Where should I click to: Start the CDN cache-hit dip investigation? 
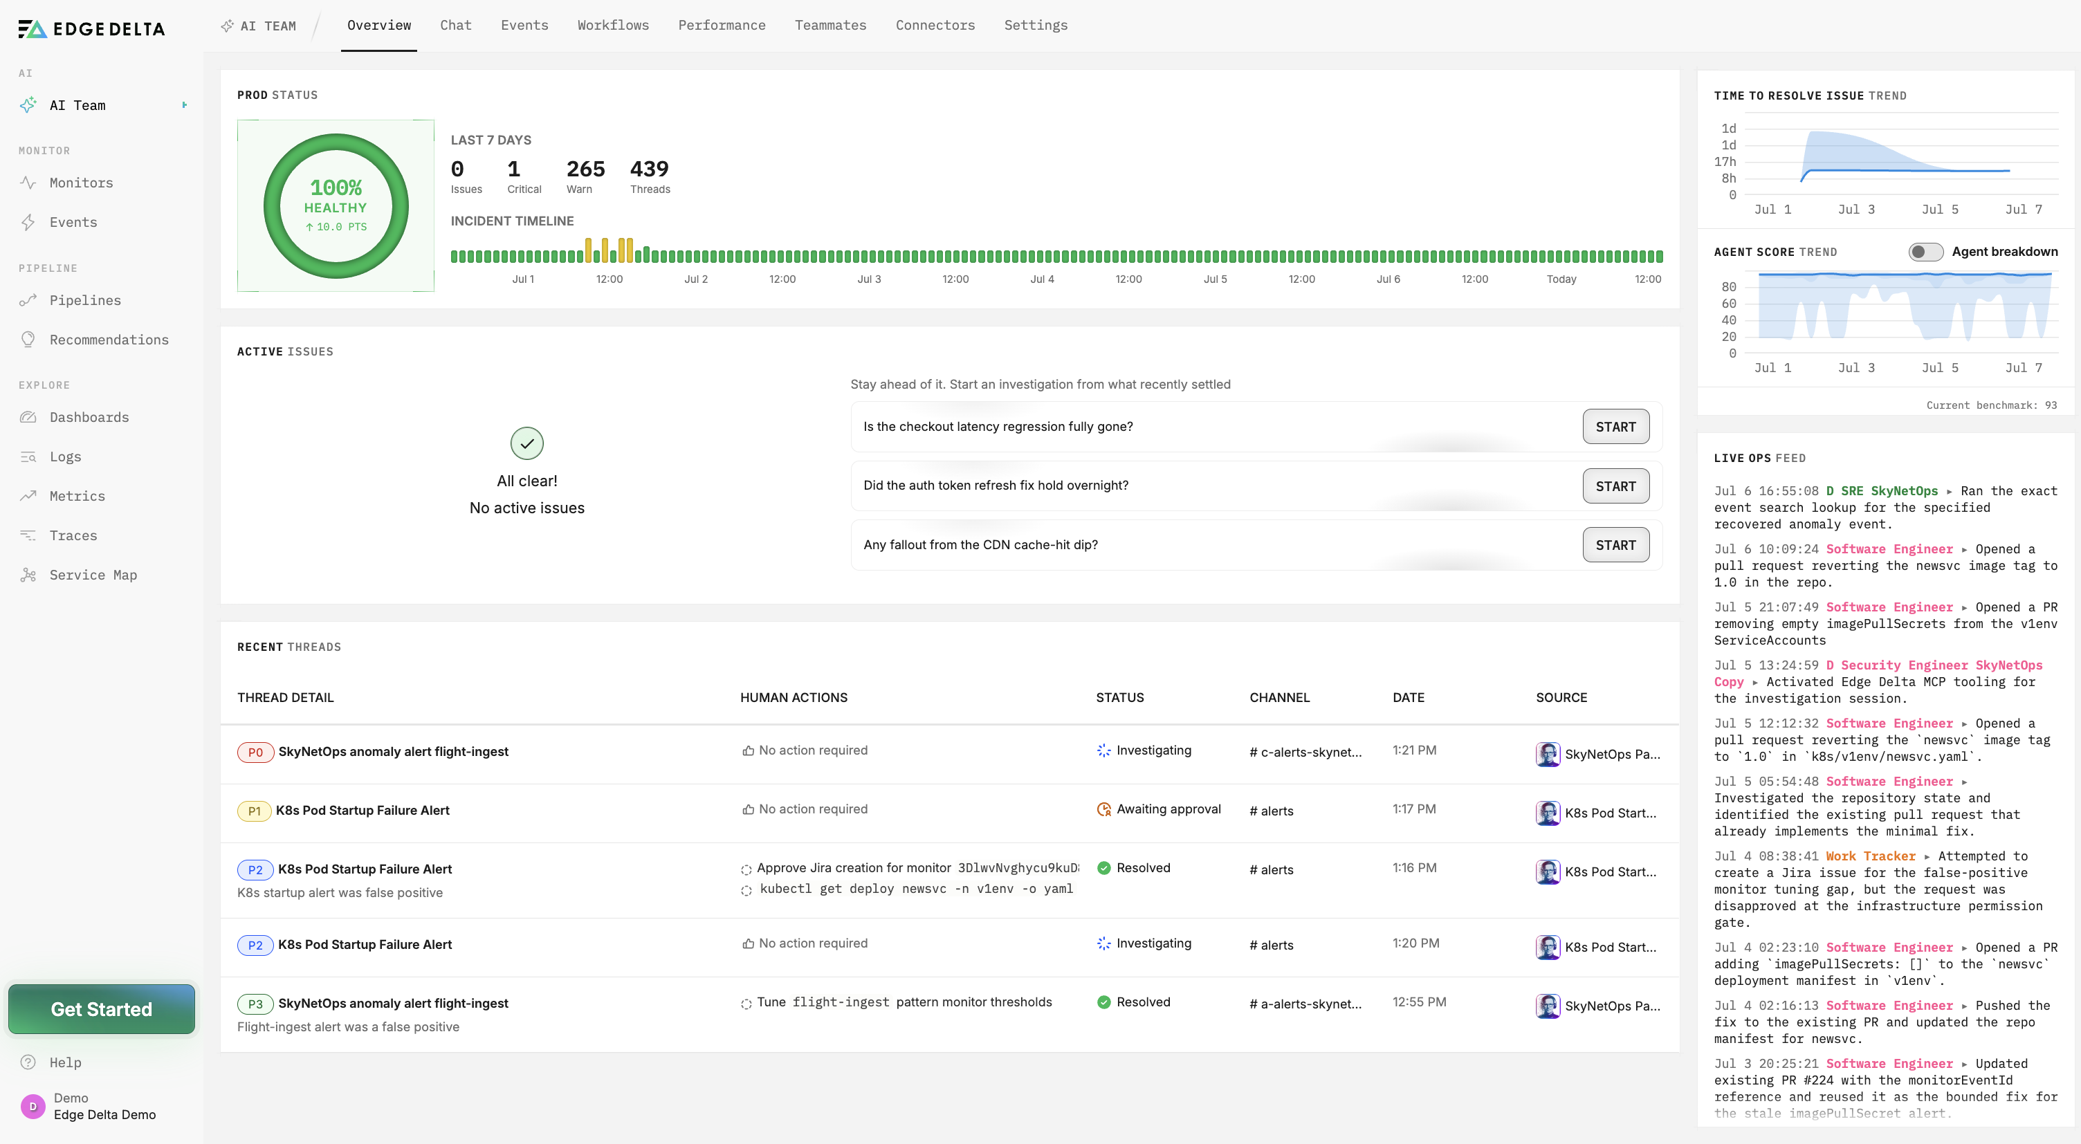point(1615,545)
